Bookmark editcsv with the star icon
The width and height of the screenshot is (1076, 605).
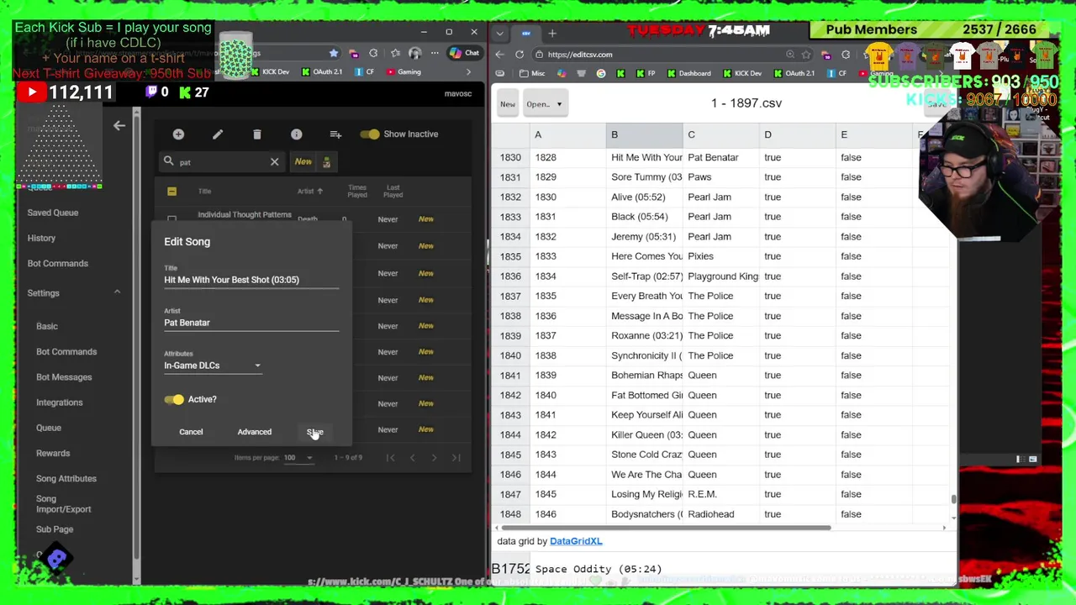pos(806,55)
